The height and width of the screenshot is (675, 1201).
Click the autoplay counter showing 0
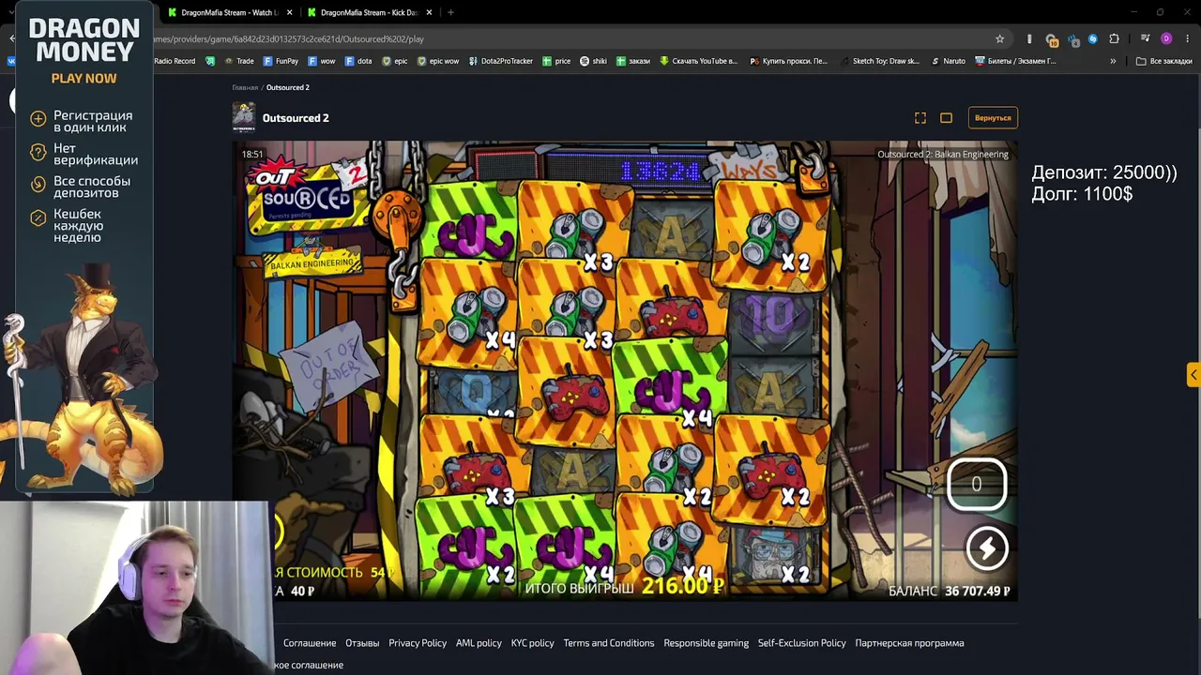point(976,484)
